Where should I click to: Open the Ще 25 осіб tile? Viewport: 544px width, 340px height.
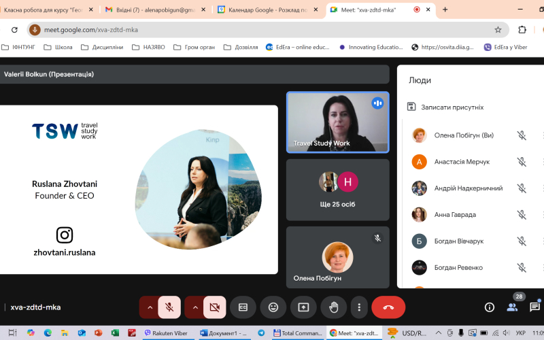[337, 190]
